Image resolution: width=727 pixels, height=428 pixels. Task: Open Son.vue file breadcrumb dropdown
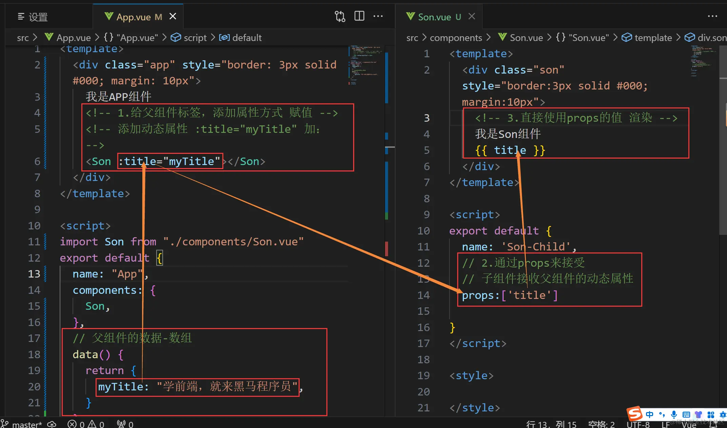[521, 38]
